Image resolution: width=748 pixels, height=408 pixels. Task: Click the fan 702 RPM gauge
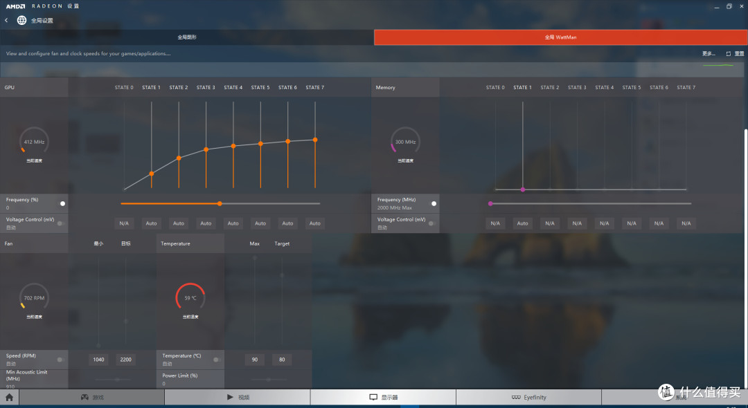34,297
